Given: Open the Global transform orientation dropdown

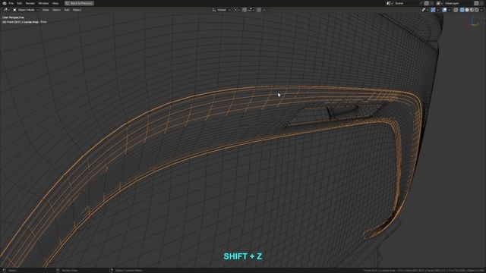Looking at the screenshot, I should 221,10.
